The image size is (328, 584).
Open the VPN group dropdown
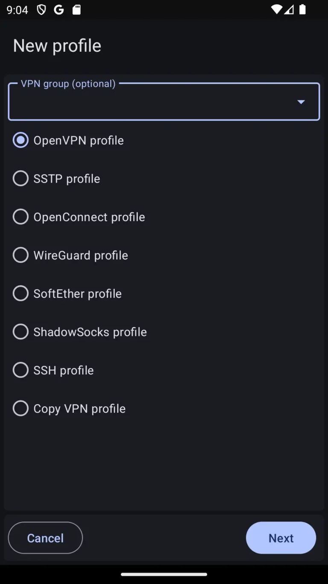pyautogui.click(x=301, y=102)
